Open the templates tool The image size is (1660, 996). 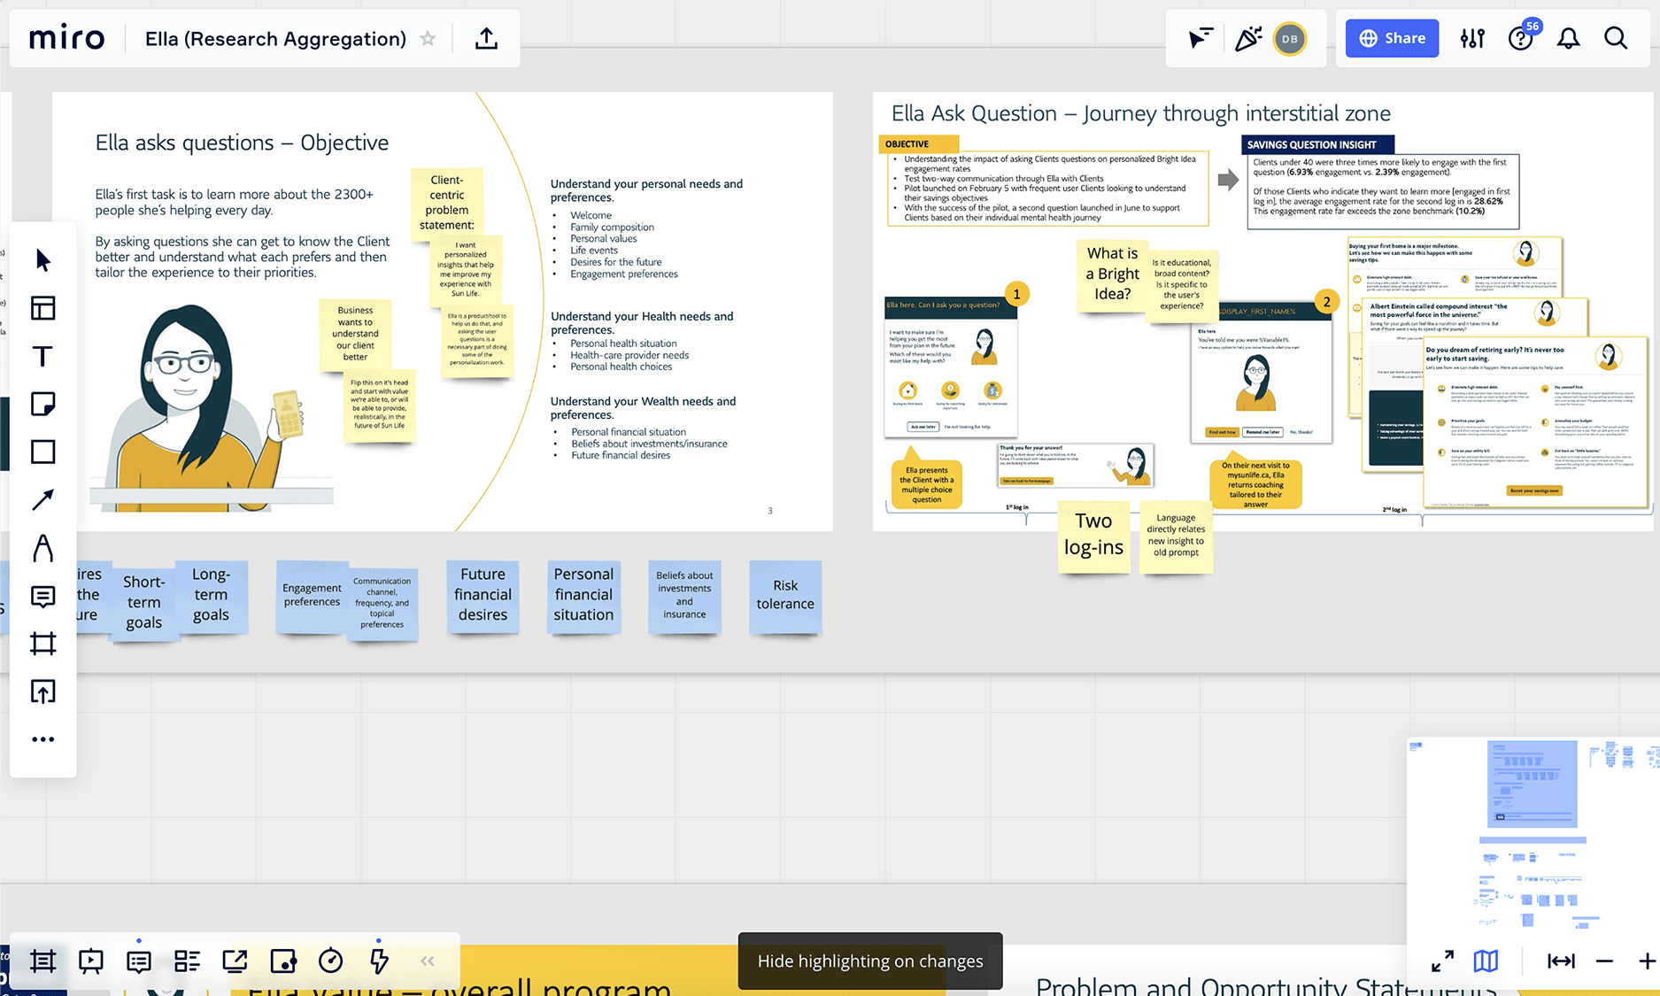pyautogui.click(x=42, y=308)
